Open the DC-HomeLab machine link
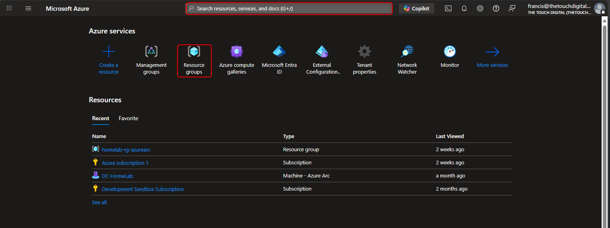This screenshot has width=610, height=228. [x=118, y=176]
